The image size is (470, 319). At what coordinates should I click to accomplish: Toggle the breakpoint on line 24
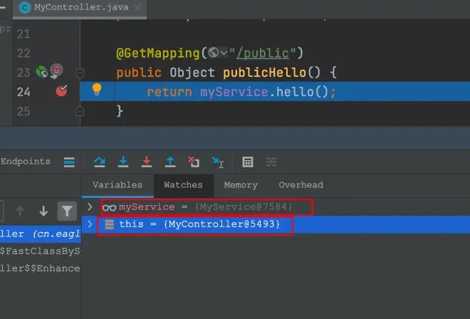61,91
